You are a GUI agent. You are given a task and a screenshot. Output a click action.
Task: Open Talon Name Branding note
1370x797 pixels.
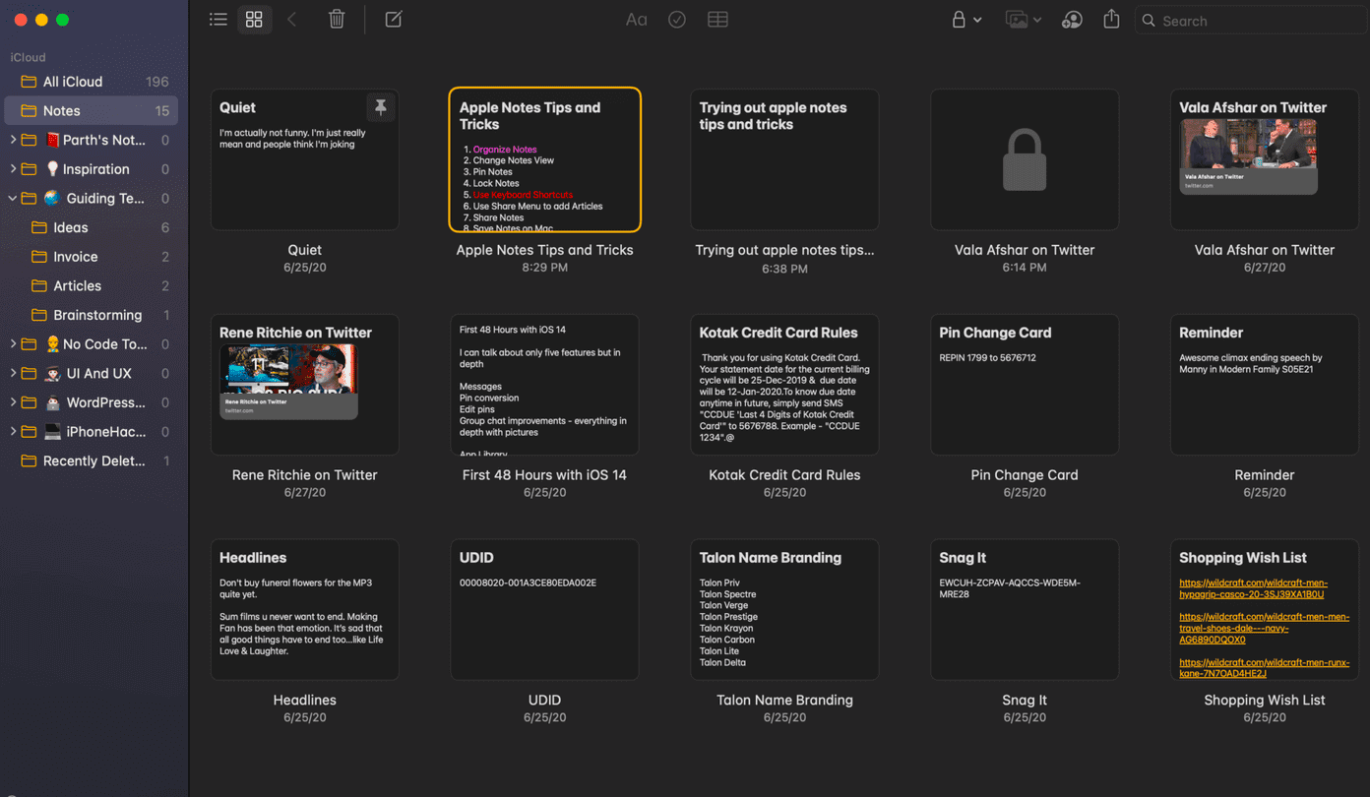pos(784,610)
